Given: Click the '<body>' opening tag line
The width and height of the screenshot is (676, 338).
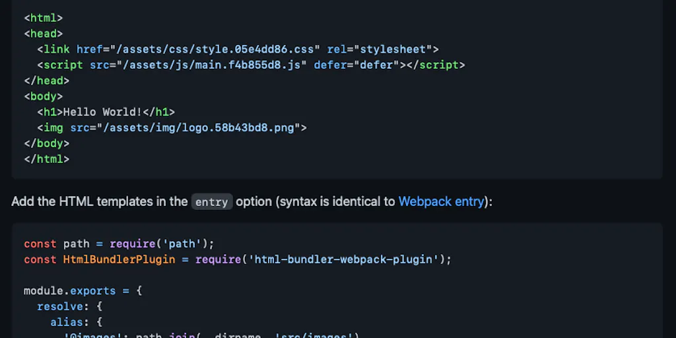Looking at the screenshot, I should (43, 96).
